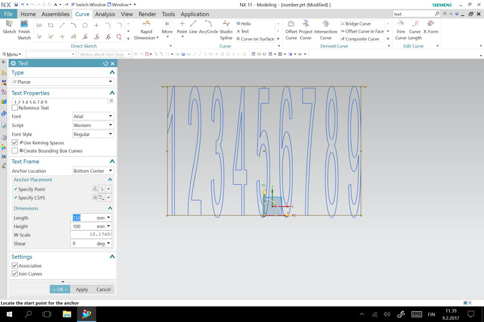Enable the Reference Text checkbox

(x=15, y=108)
